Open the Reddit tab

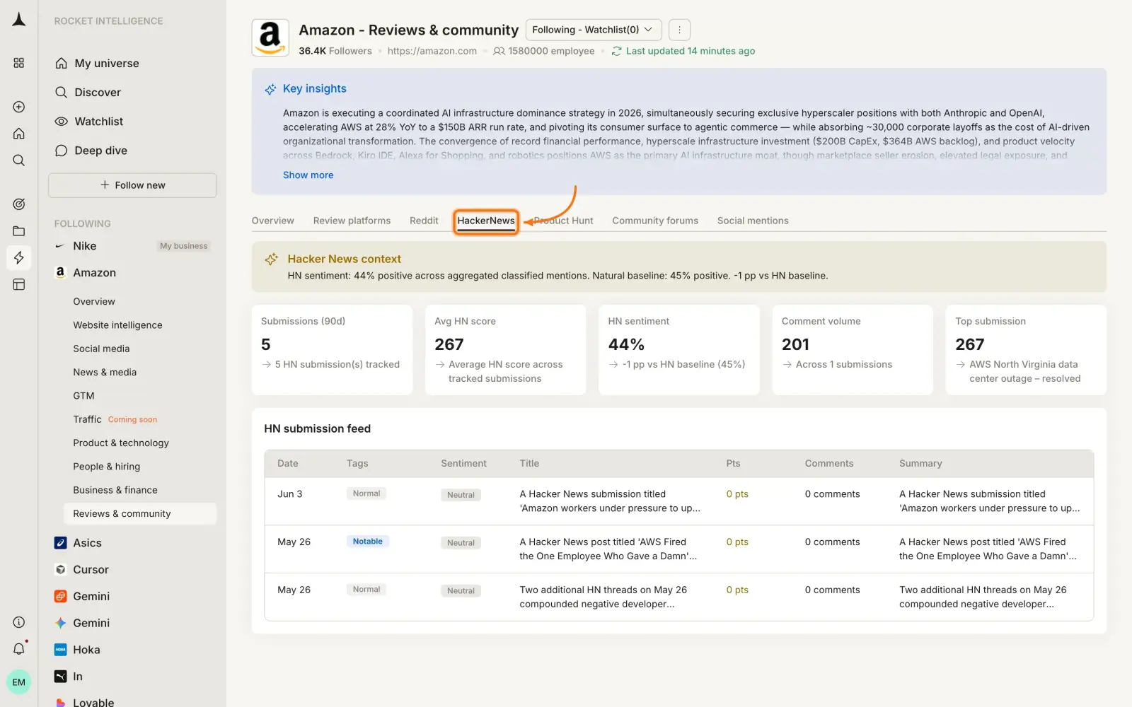[x=424, y=221]
